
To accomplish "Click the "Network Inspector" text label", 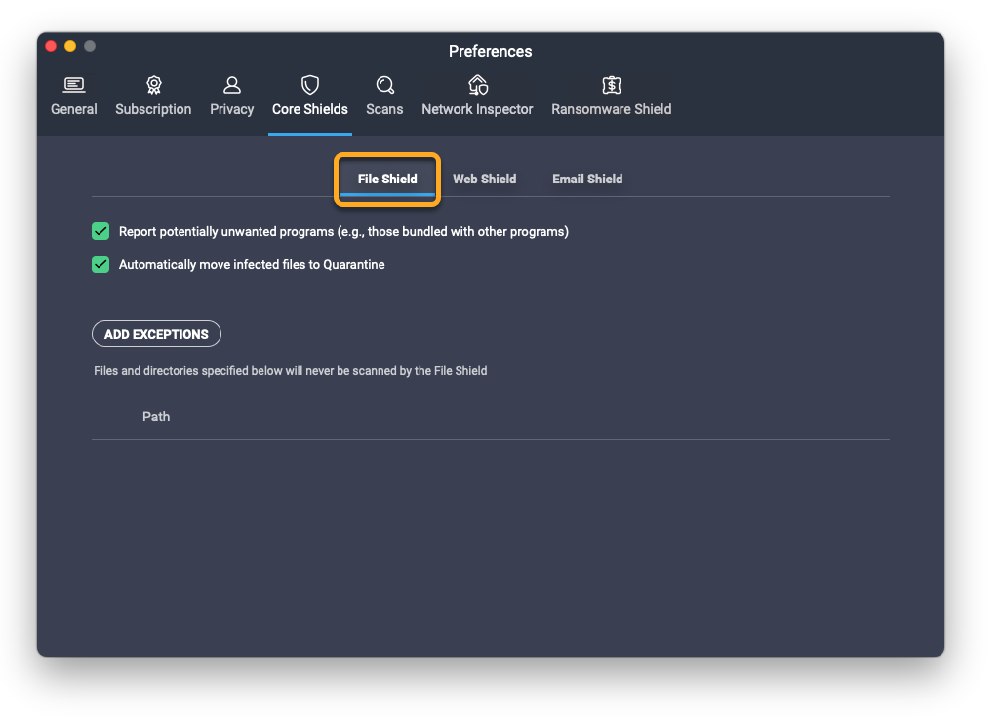I will pos(477,109).
